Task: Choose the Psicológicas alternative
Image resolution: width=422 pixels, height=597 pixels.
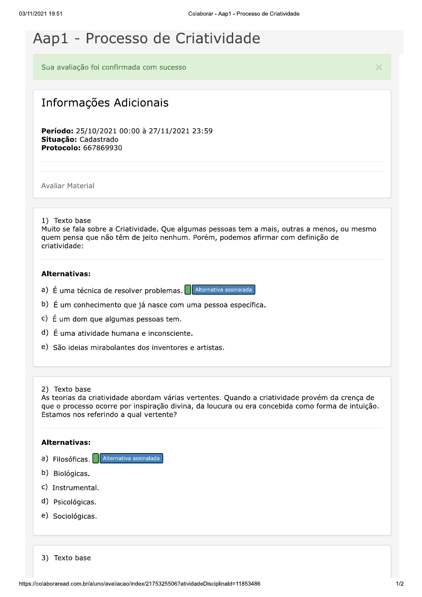Action: [x=74, y=502]
